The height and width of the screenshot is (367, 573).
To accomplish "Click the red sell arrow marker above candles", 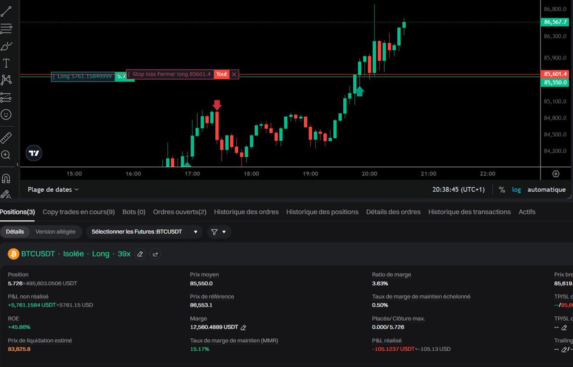I will pos(217,105).
